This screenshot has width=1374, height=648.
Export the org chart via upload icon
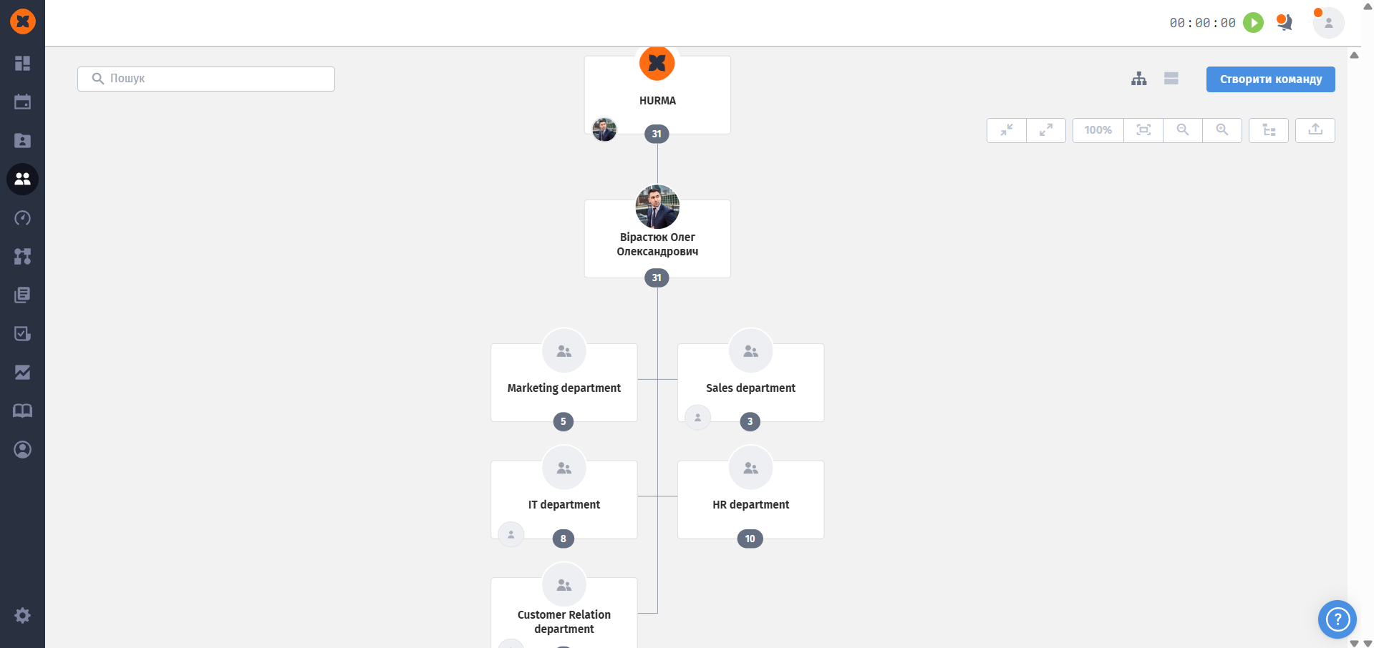(x=1315, y=130)
